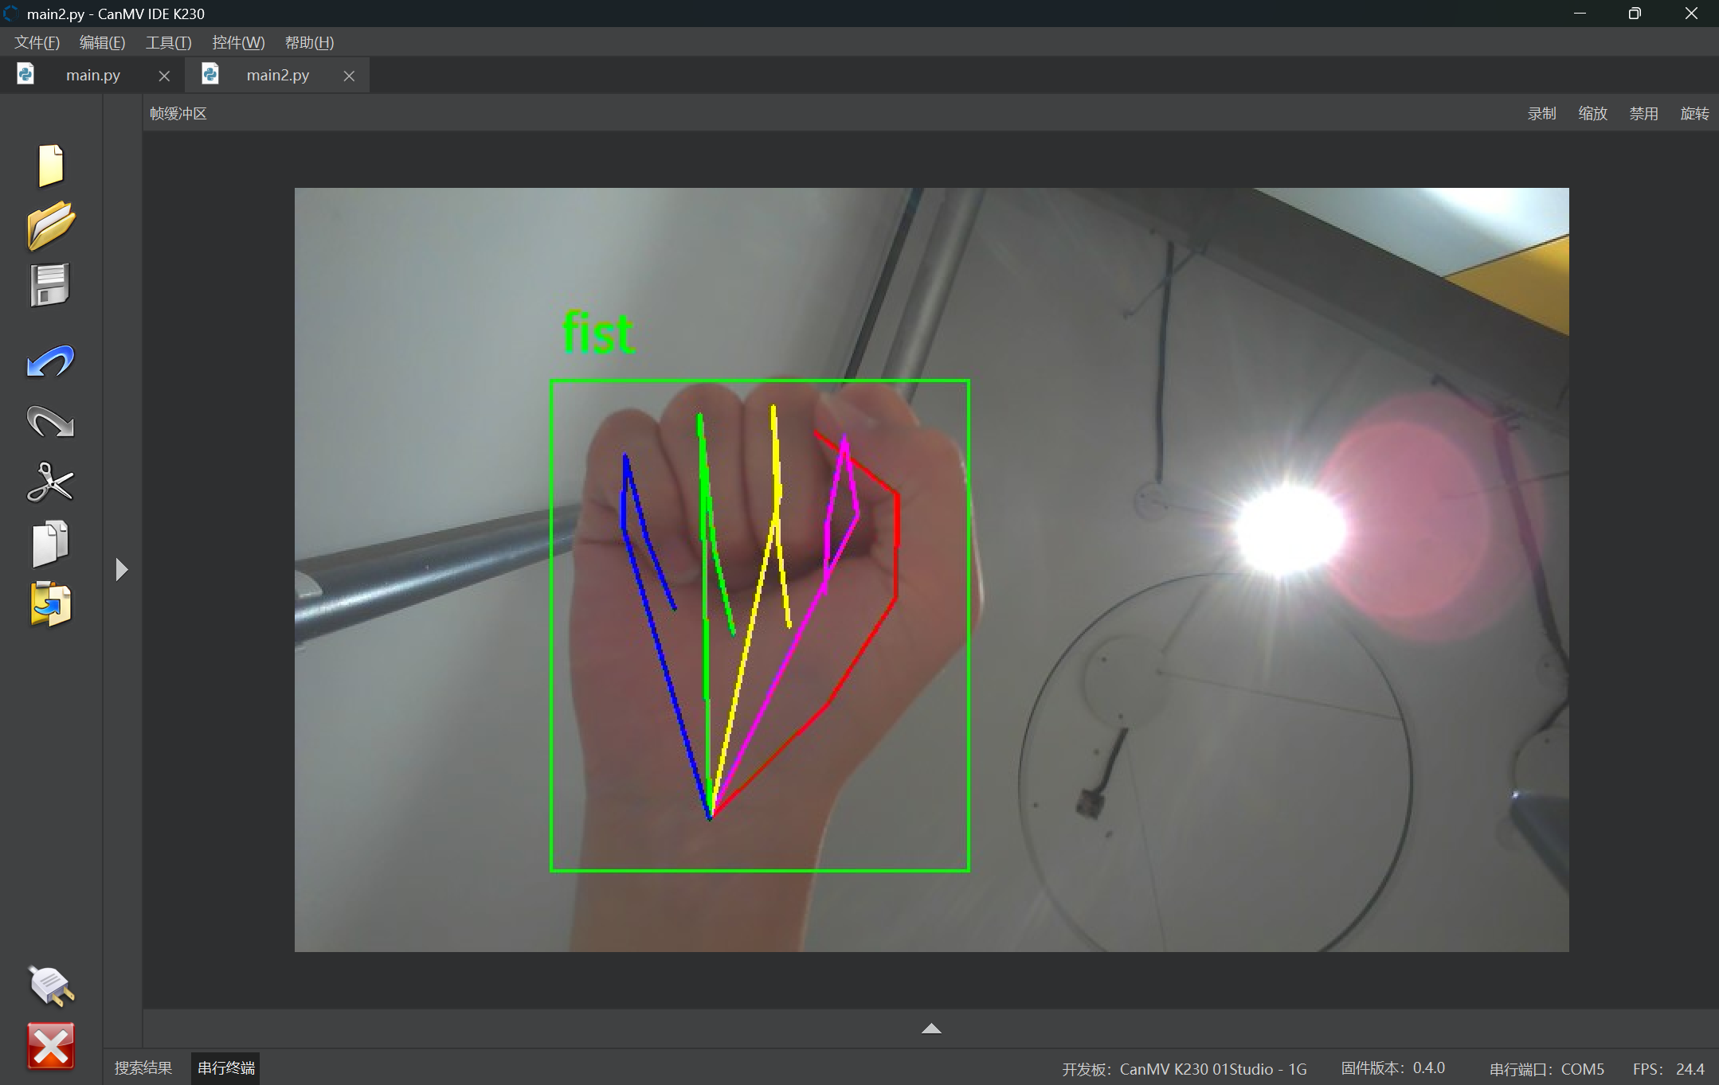The height and width of the screenshot is (1085, 1719).
Task: Minimize the CanMV IDE window
Action: [1580, 14]
